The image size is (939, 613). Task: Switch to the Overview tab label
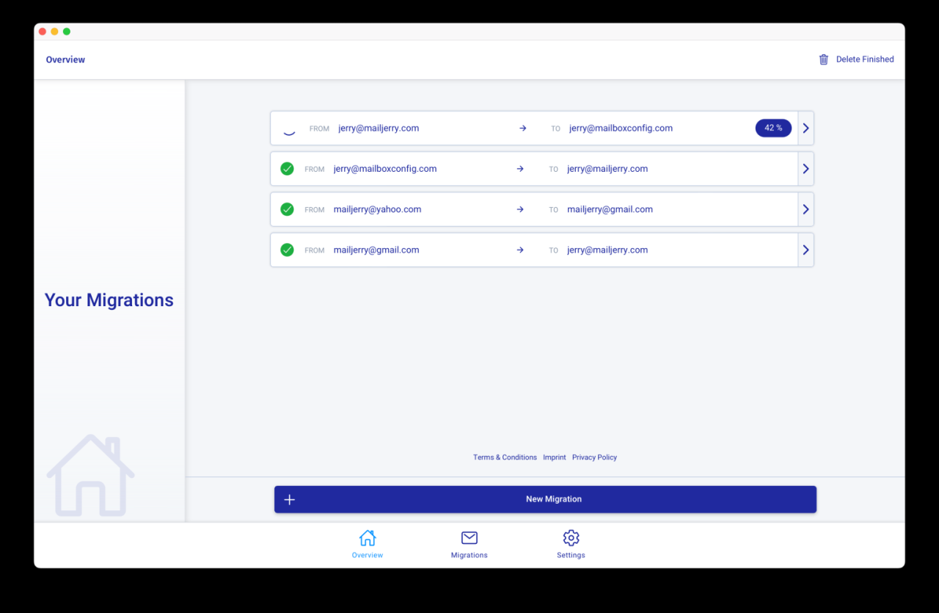tap(368, 555)
